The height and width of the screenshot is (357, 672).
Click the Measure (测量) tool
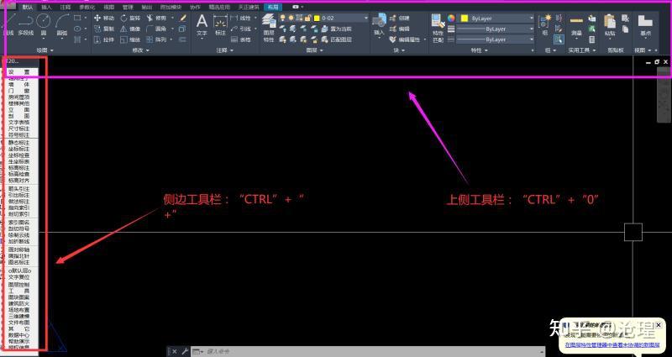coord(576,24)
